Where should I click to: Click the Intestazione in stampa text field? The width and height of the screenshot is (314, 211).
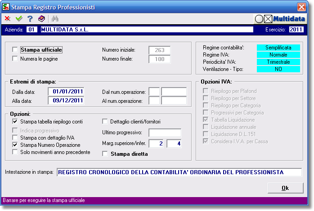[179, 172]
